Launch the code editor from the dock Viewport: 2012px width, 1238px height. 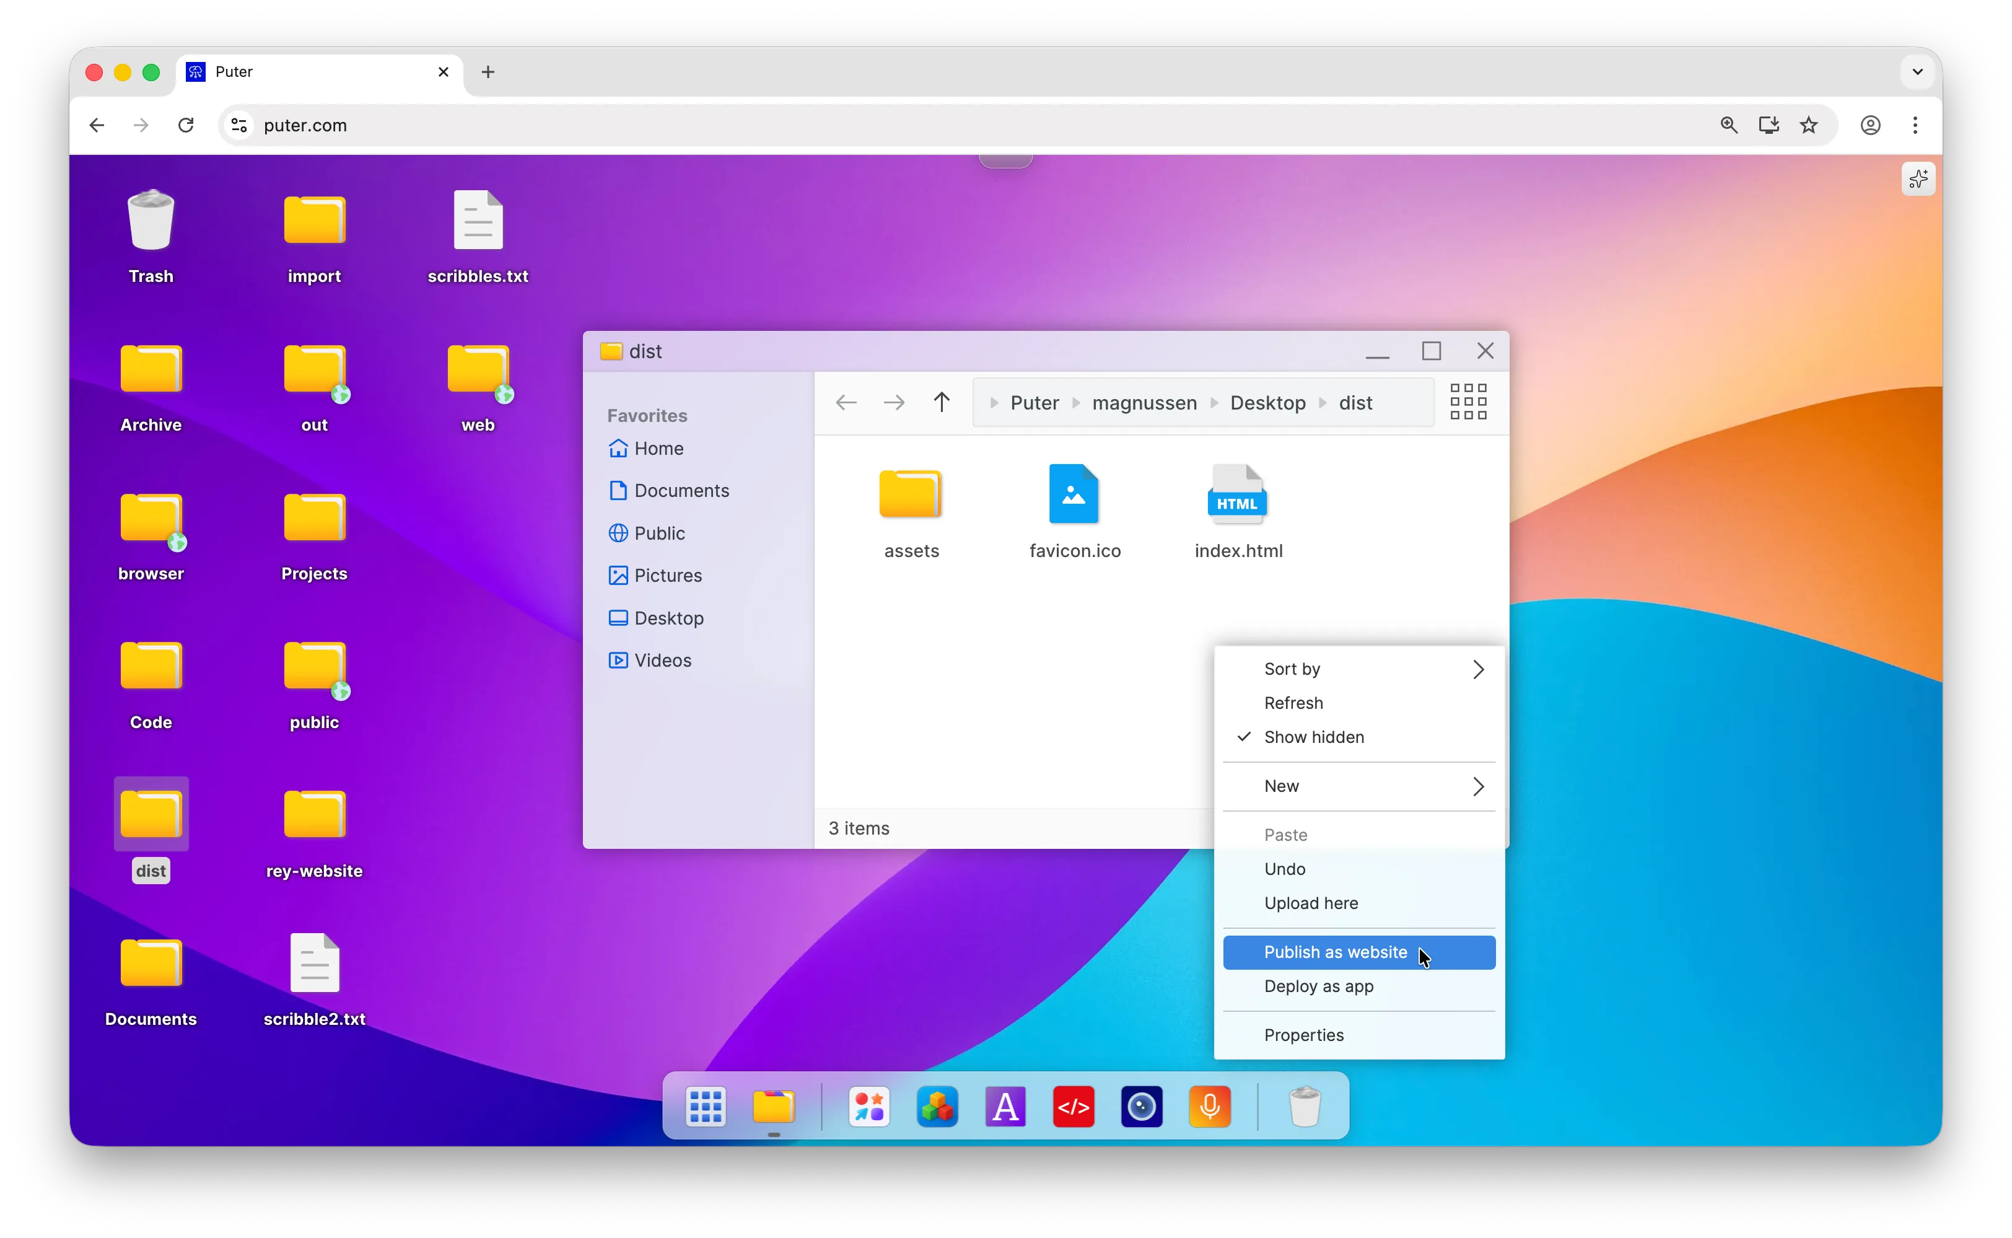click(1073, 1106)
